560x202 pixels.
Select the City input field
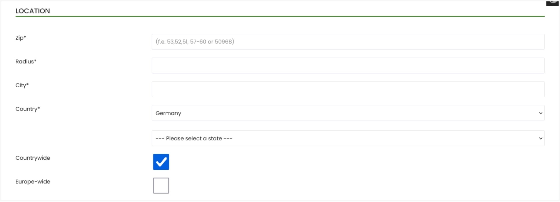coord(348,89)
